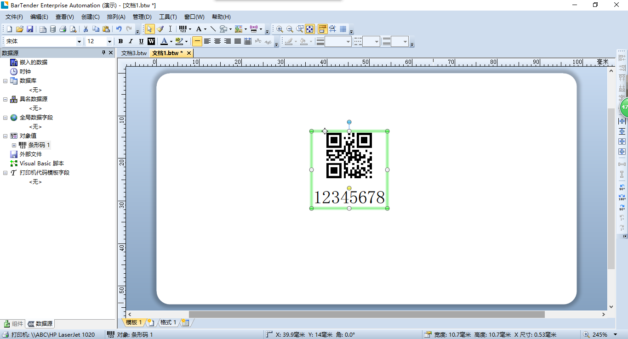Select the barcode creation tool
Viewport: 628px width, 339px height.
click(183, 29)
